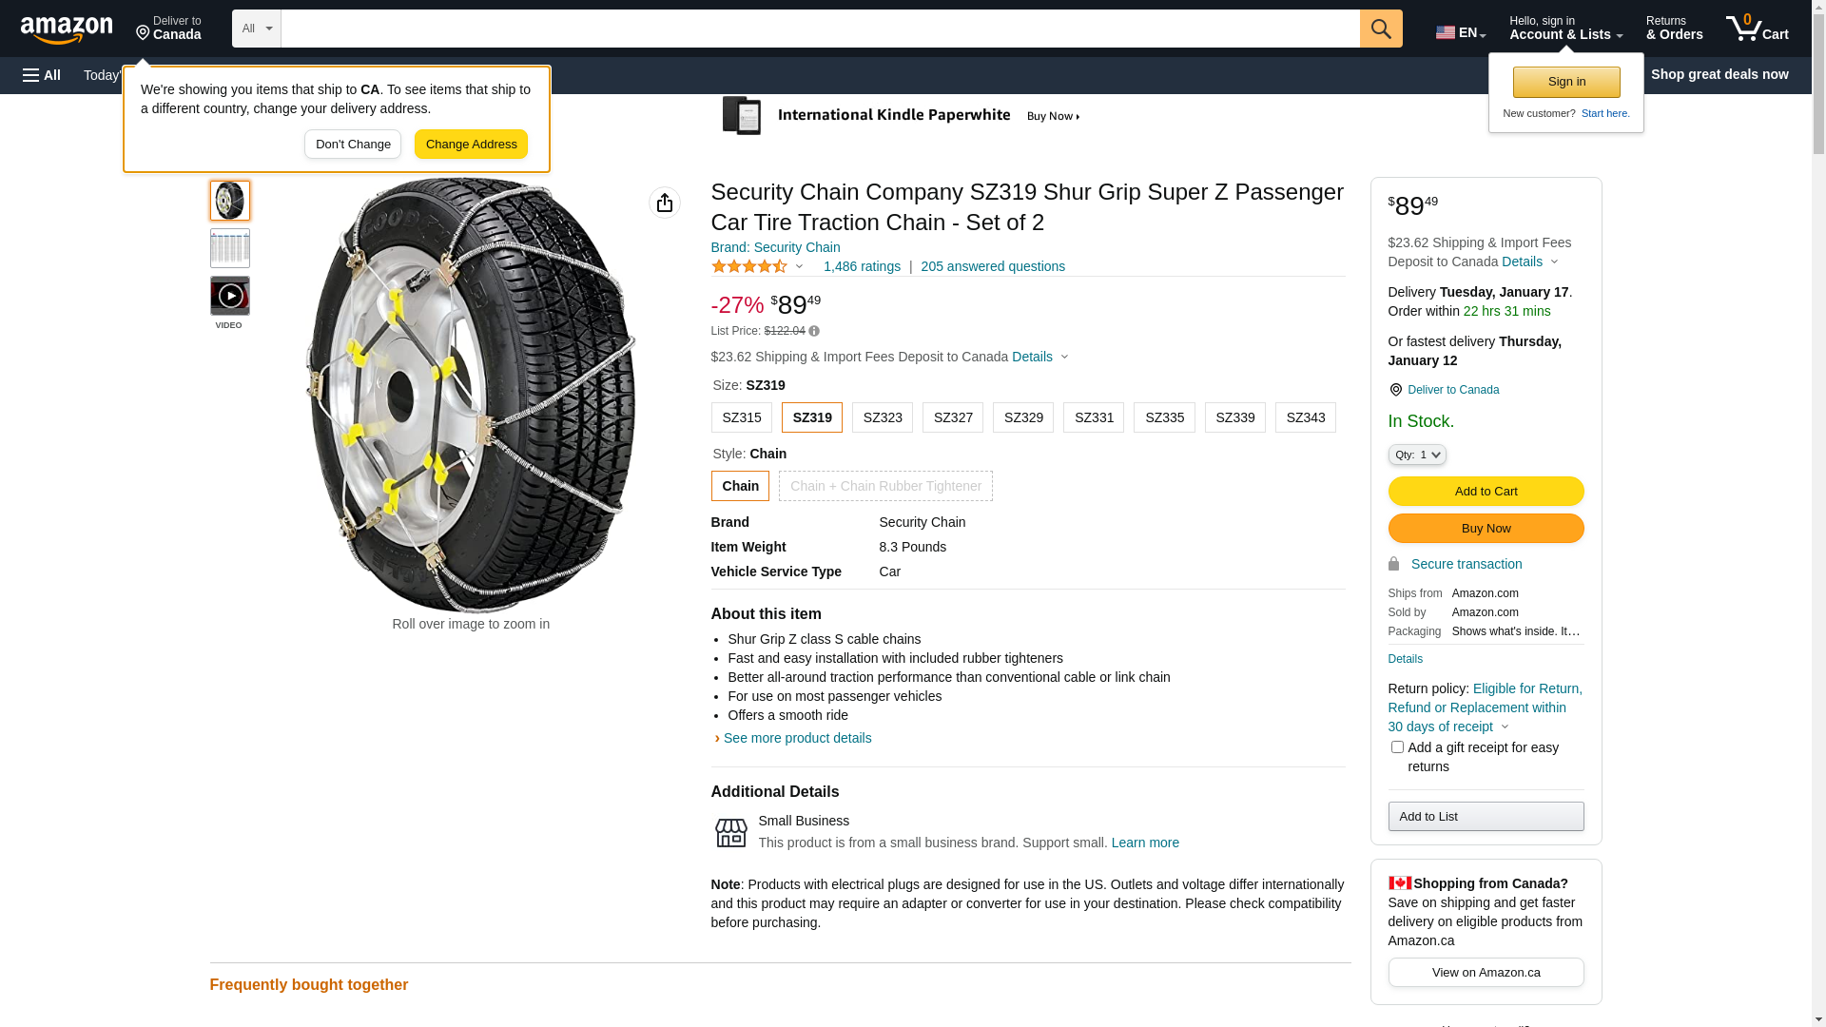Click the list price info icon
This screenshot has width=1826, height=1027.
tap(814, 332)
